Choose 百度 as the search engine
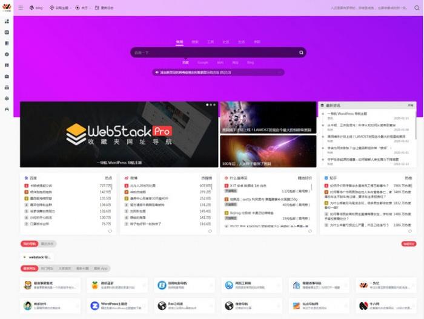This screenshot has width=424, height=319. (185, 63)
